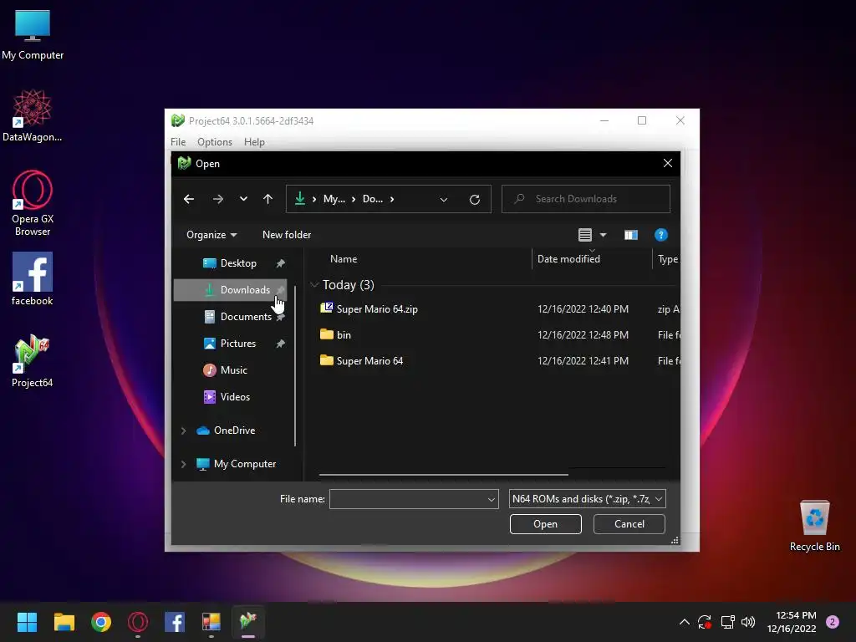Change the view using the view layout icon
Screen dimensions: 856x642
[x=584, y=235]
